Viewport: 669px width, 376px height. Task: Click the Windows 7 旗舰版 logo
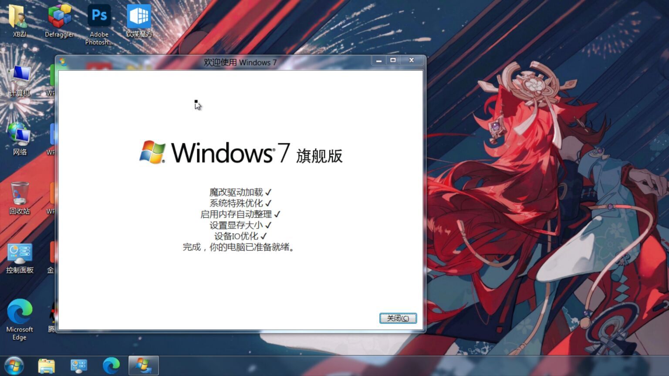coord(241,152)
